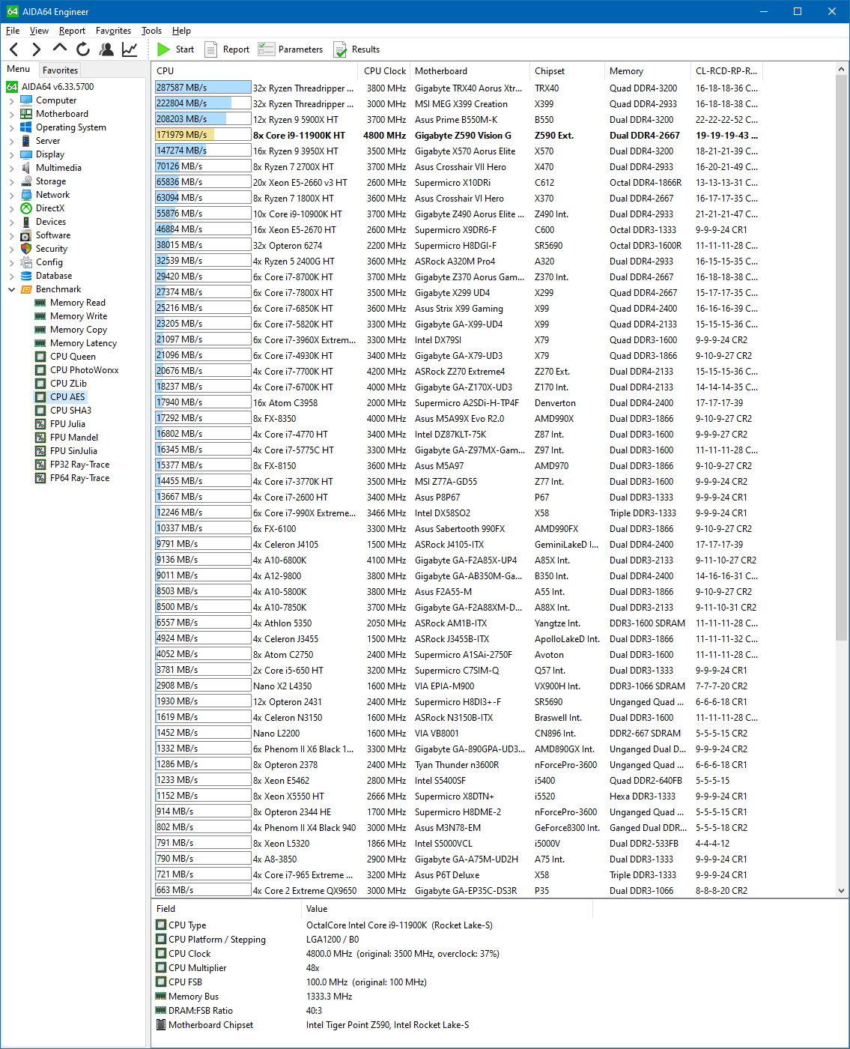Expand the Server tree node
The width and height of the screenshot is (850, 1049).
tap(11, 141)
